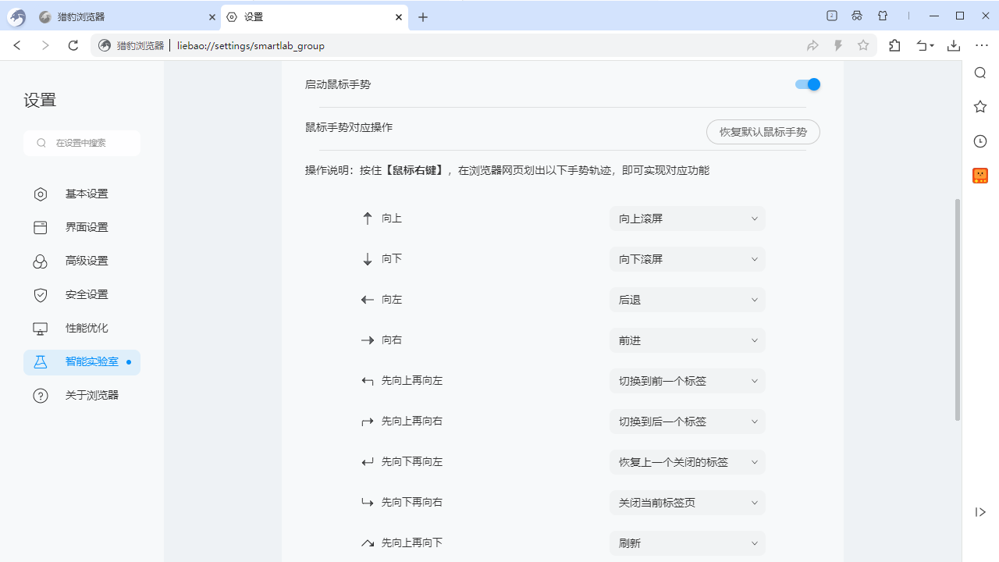Toggle the sidebar with the |> control
This screenshot has height=562, width=999.
point(980,512)
